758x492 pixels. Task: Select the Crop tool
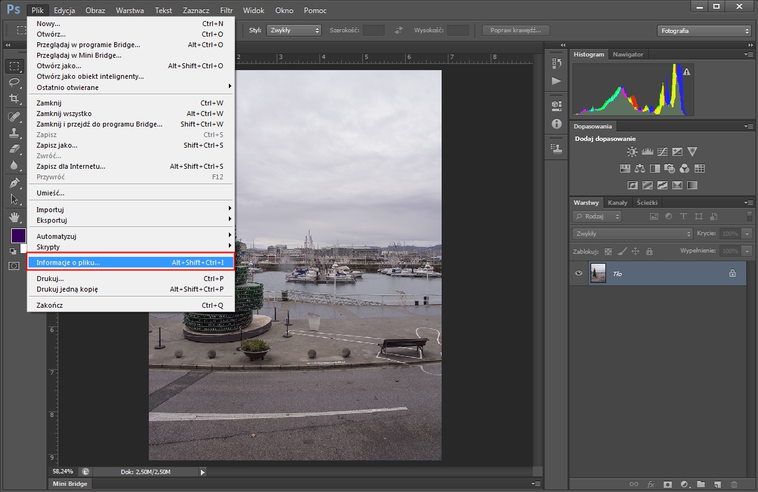[14, 98]
